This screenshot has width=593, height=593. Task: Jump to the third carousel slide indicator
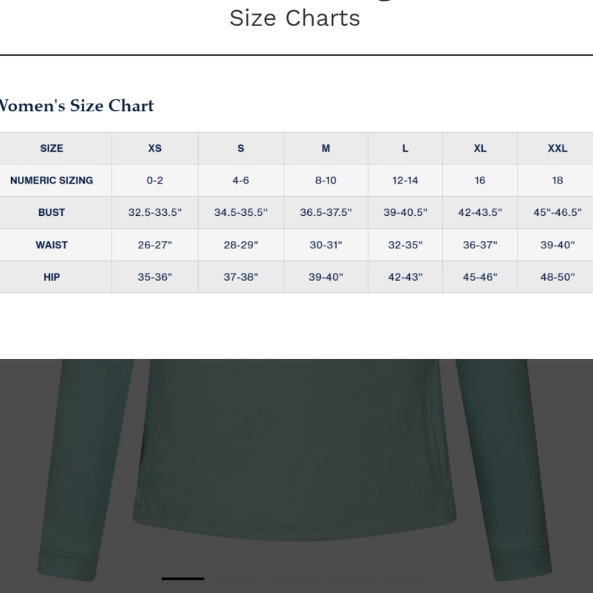tap(295, 578)
